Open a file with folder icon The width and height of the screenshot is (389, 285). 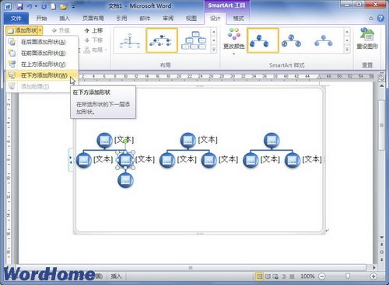63,6
